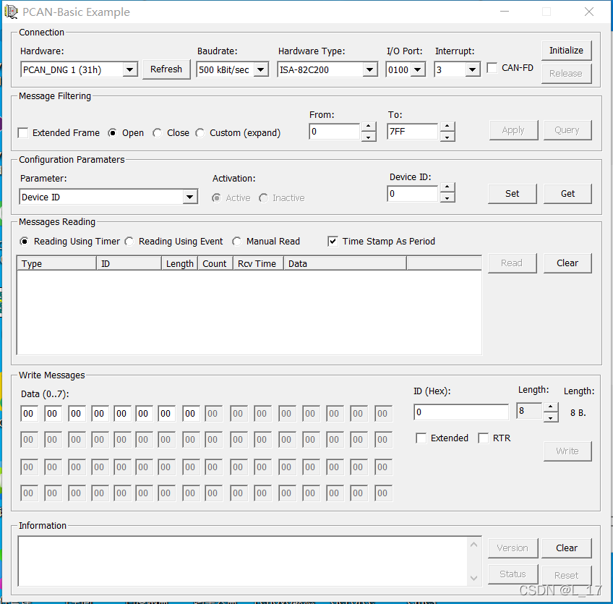Decrease Device ID with down arrow
The height and width of the screenshot is (604, 613).
pos(447,197)
